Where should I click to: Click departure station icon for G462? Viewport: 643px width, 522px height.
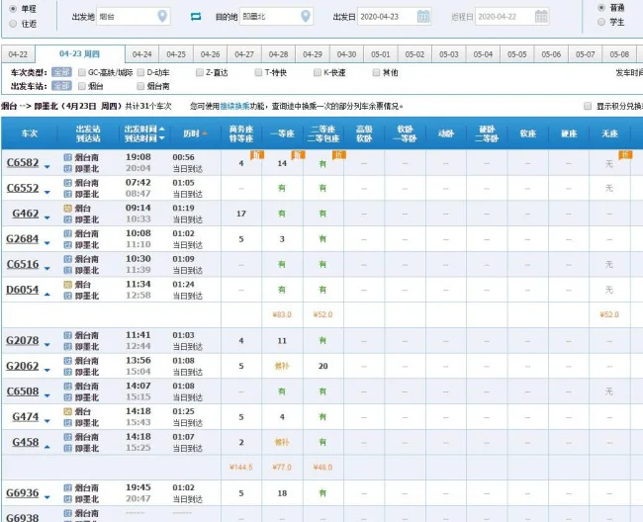coord(67,209)
